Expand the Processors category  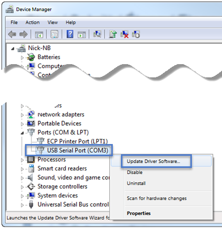tap(22, 160)
